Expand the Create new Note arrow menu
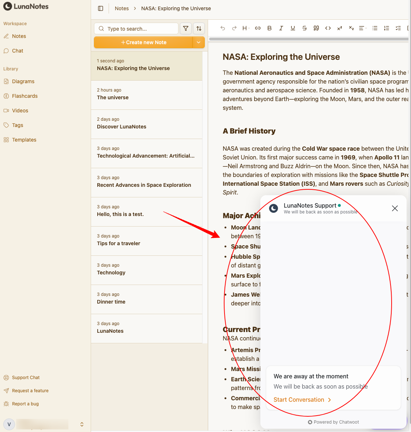 click(x=199, y=42)
